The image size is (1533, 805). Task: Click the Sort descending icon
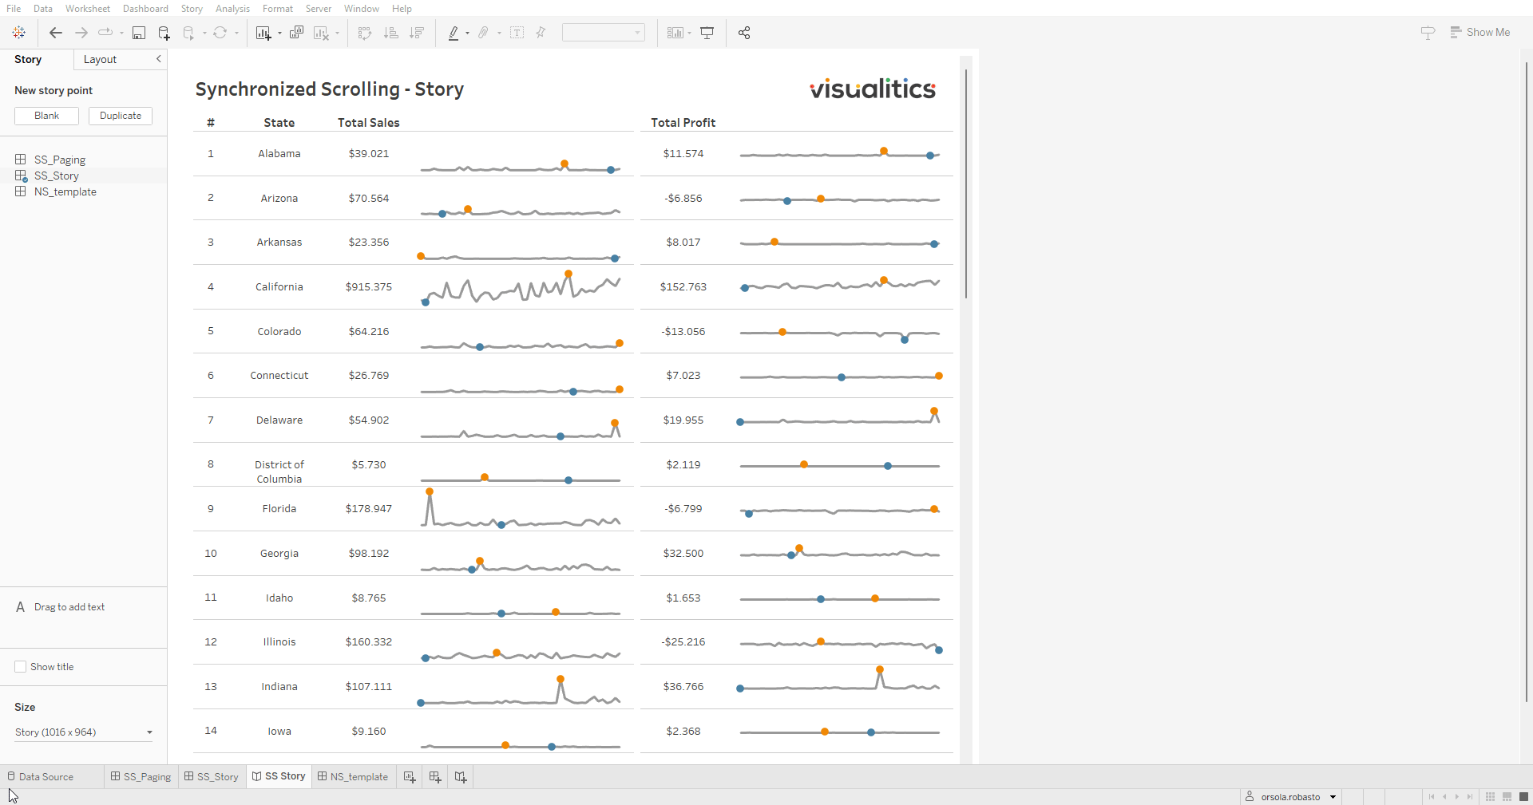tap(416, 33)
